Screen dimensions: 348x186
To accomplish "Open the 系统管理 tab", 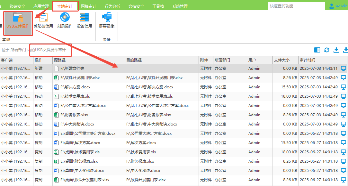I will click(x=180, y=6).
